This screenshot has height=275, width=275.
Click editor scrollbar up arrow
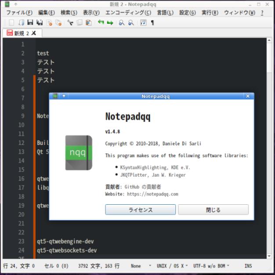(x=269, y=40)
